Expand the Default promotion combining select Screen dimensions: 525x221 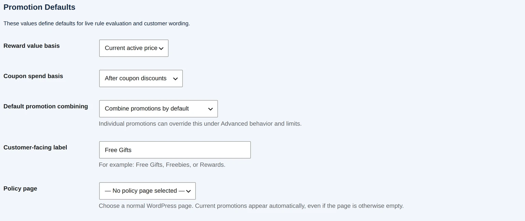pos(158,109)
